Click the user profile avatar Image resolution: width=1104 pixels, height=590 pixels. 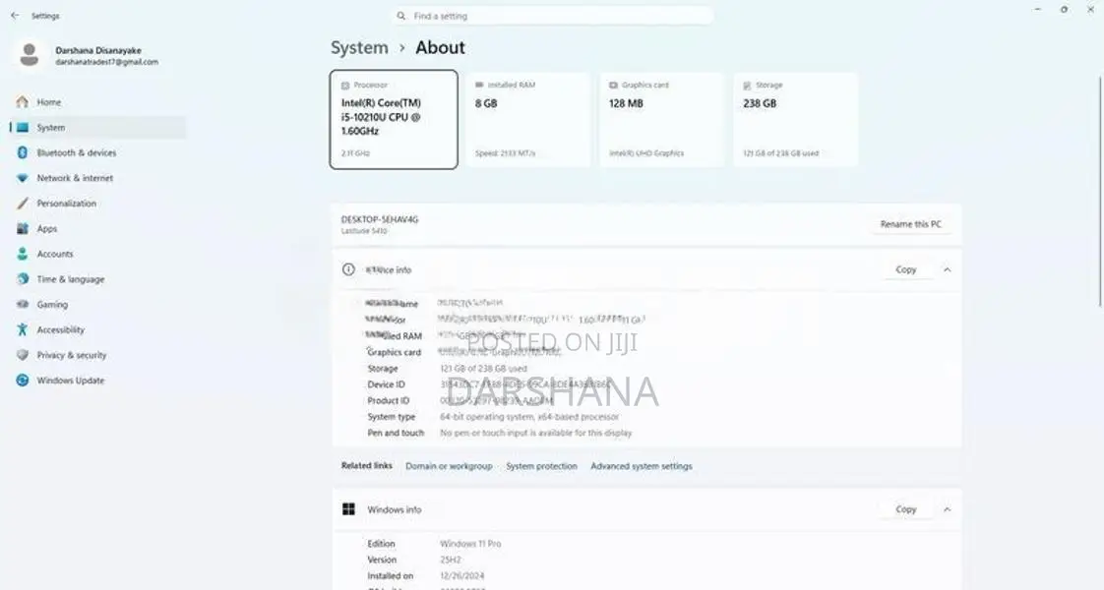pos(30,55)
